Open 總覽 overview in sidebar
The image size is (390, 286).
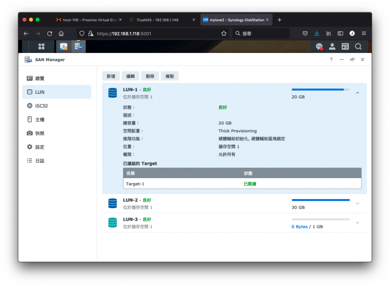pos(57,78)
